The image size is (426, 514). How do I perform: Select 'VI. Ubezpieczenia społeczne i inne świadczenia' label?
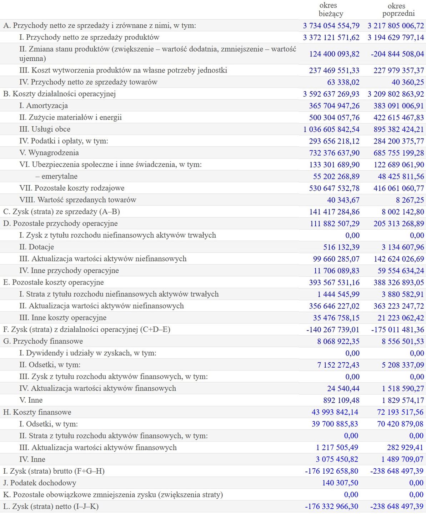pos(110,164)
